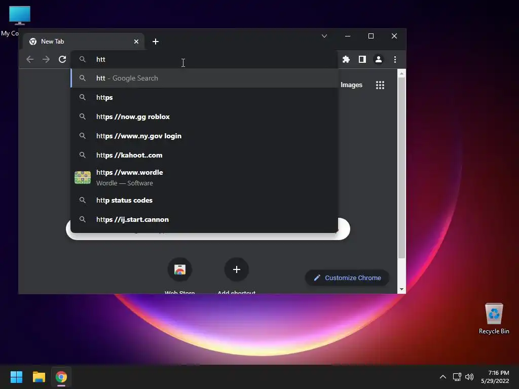The width and height of the screenshot is (519, 389).
Task: Minimize the Chrome window
Action: point(348,36)
